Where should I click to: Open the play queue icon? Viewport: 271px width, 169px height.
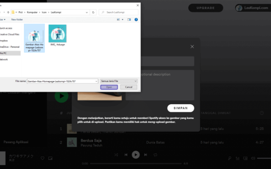click(x=238, y=158)
